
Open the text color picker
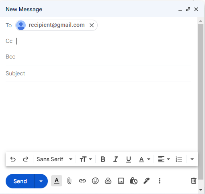point(144,159)
